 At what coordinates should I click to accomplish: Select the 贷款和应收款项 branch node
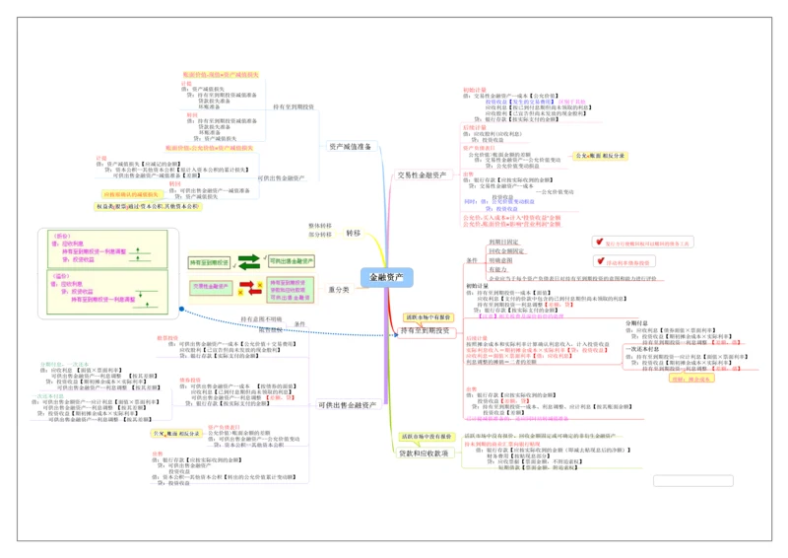click(x=424, y=453)
